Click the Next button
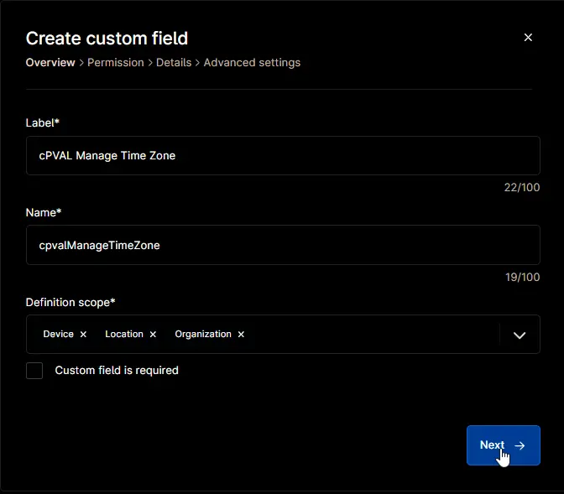The height and width of the screenshot is (494, 564). [504, 445]
